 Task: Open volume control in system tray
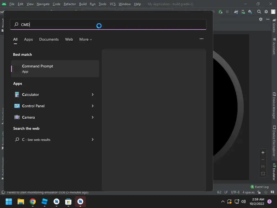point(243,201)
